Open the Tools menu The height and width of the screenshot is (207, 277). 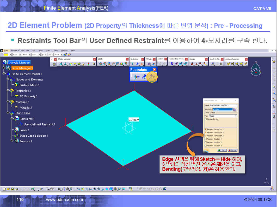coord(56,50)
